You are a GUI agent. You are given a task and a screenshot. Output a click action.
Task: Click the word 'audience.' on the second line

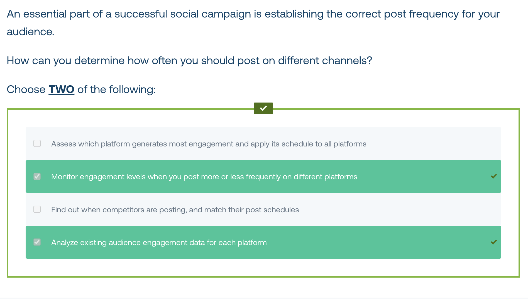(30, 32)
